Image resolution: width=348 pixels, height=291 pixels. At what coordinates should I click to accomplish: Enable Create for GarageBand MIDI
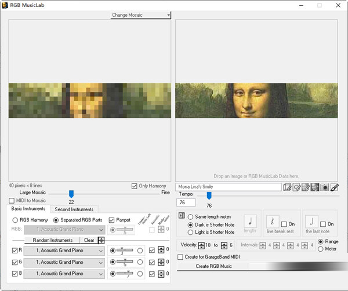[x=180, y=256]
